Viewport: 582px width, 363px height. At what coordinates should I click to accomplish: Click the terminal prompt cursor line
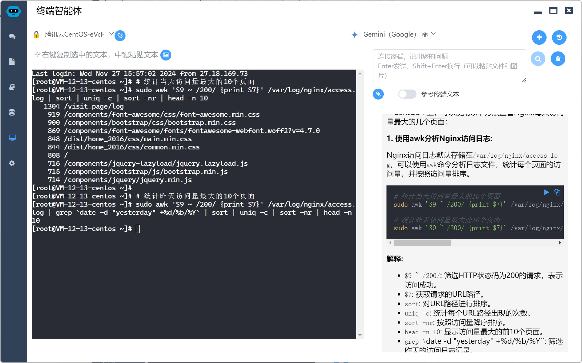(x=86, y=229)
